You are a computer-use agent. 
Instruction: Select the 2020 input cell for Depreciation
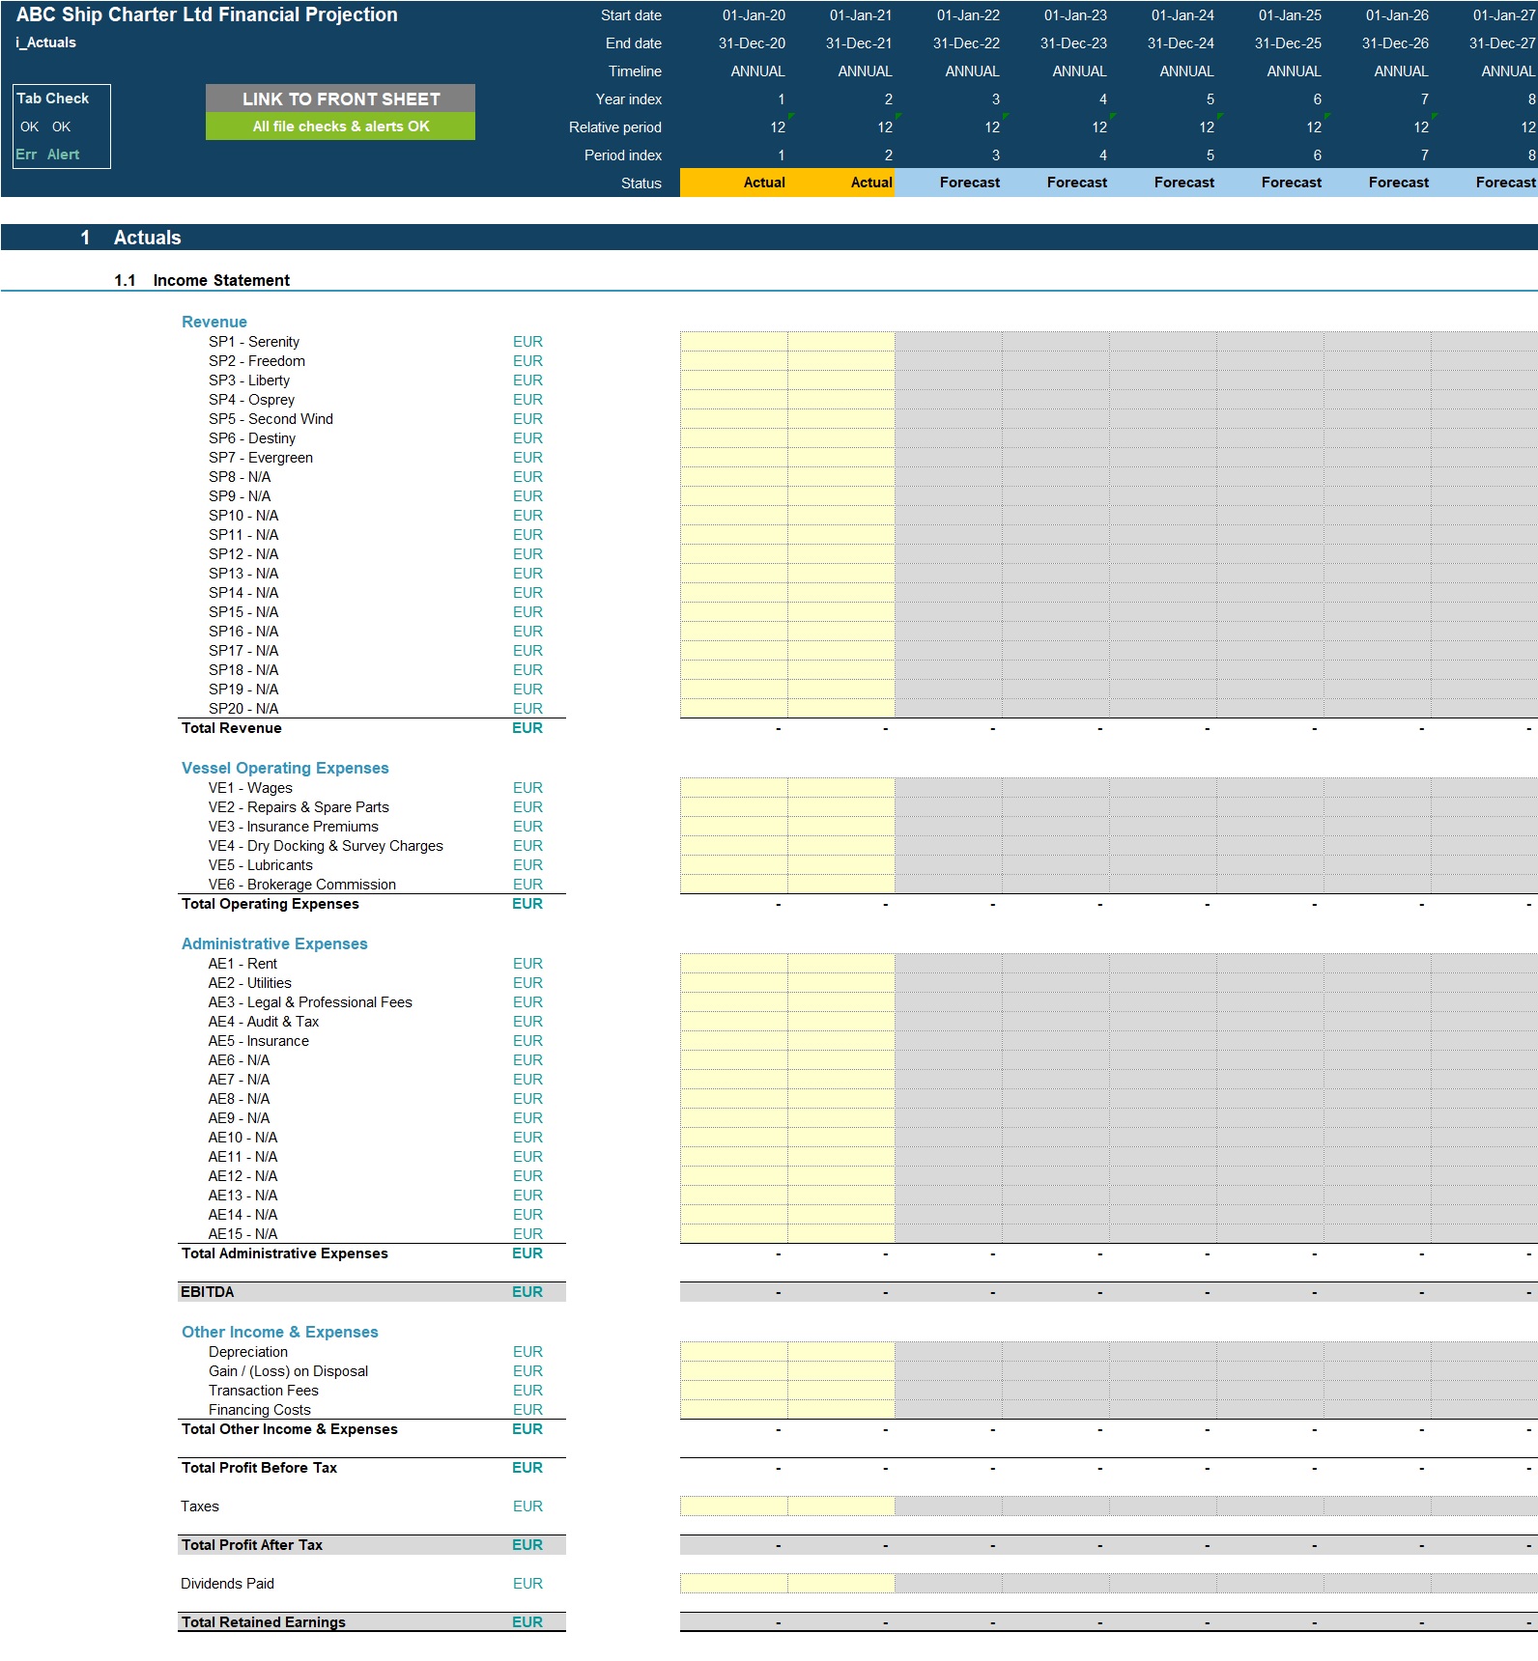[734, 1352]
